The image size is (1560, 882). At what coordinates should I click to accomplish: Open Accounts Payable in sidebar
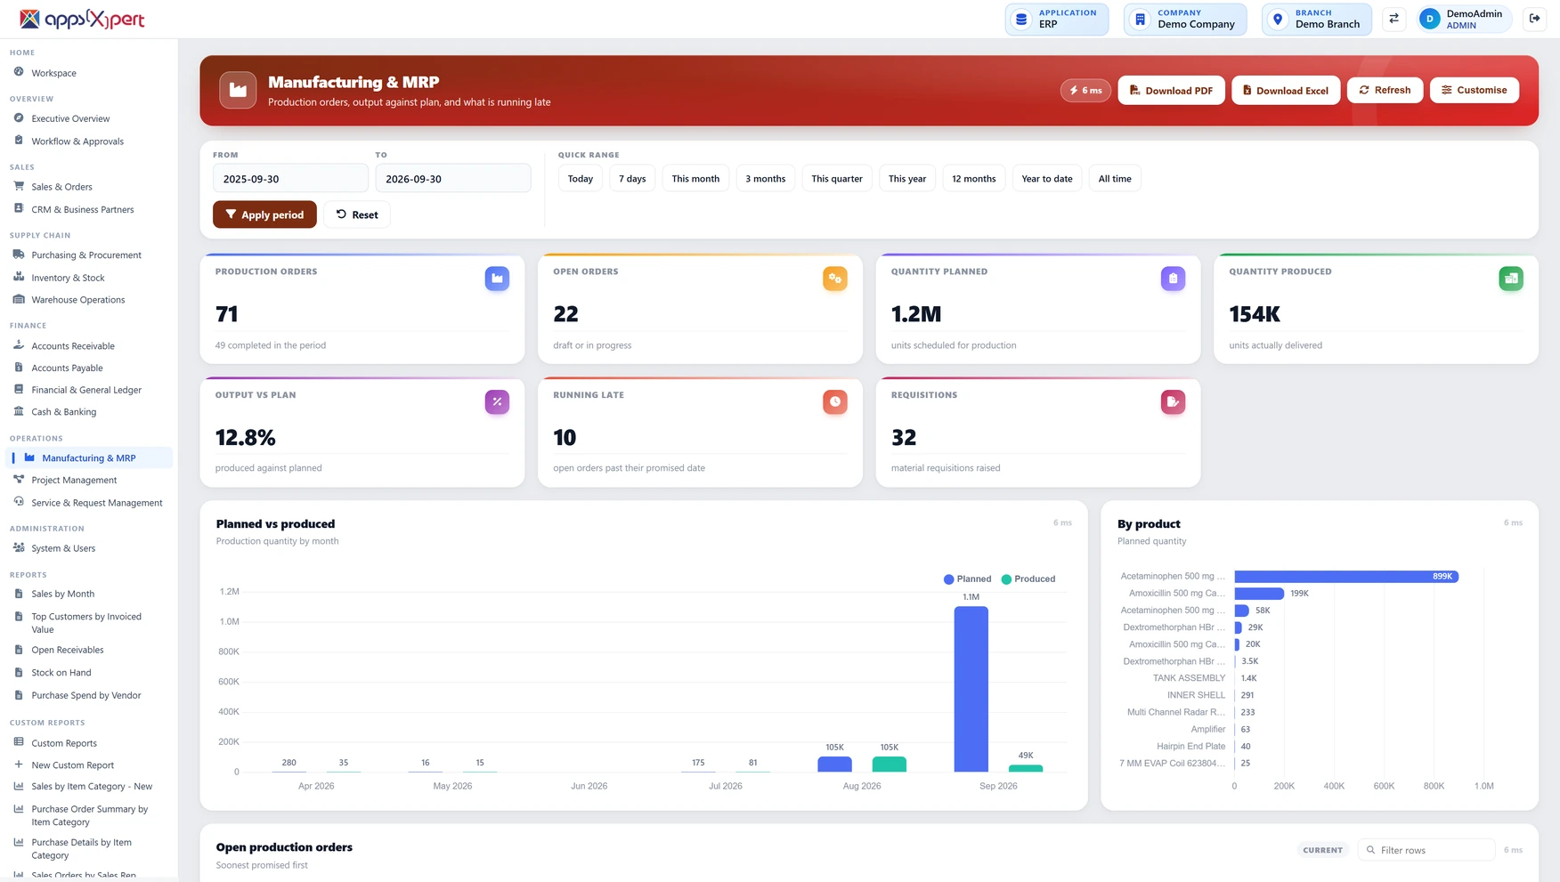67,368
